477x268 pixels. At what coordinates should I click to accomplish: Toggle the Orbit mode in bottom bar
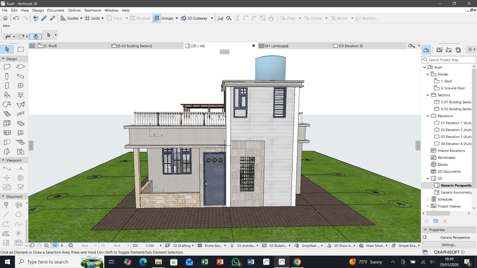55,246
